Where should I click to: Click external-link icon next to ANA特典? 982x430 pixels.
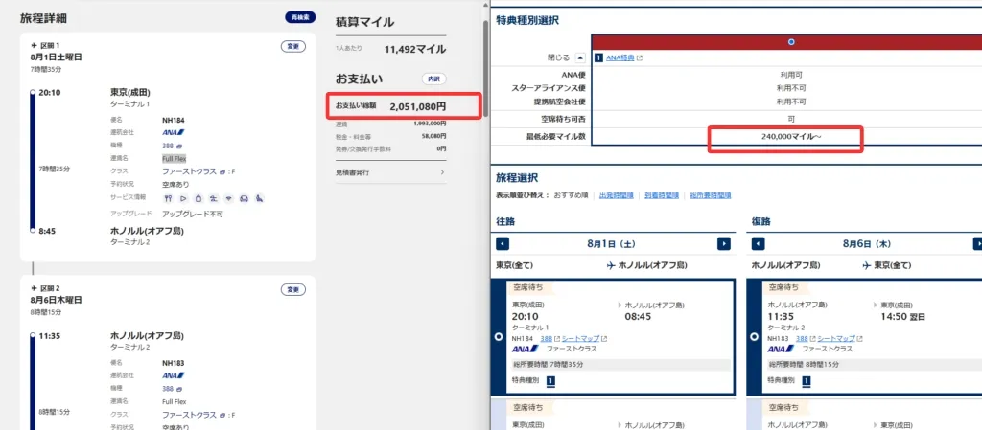(x=640, y=57)
